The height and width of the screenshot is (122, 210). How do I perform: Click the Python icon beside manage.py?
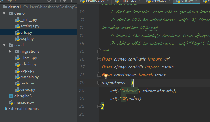11,102
